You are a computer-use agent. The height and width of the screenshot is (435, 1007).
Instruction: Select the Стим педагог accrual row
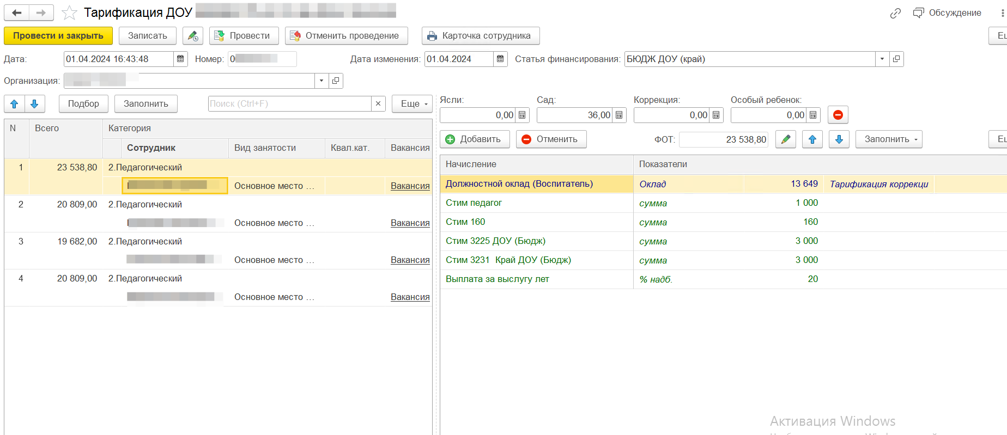coord(474,203)
